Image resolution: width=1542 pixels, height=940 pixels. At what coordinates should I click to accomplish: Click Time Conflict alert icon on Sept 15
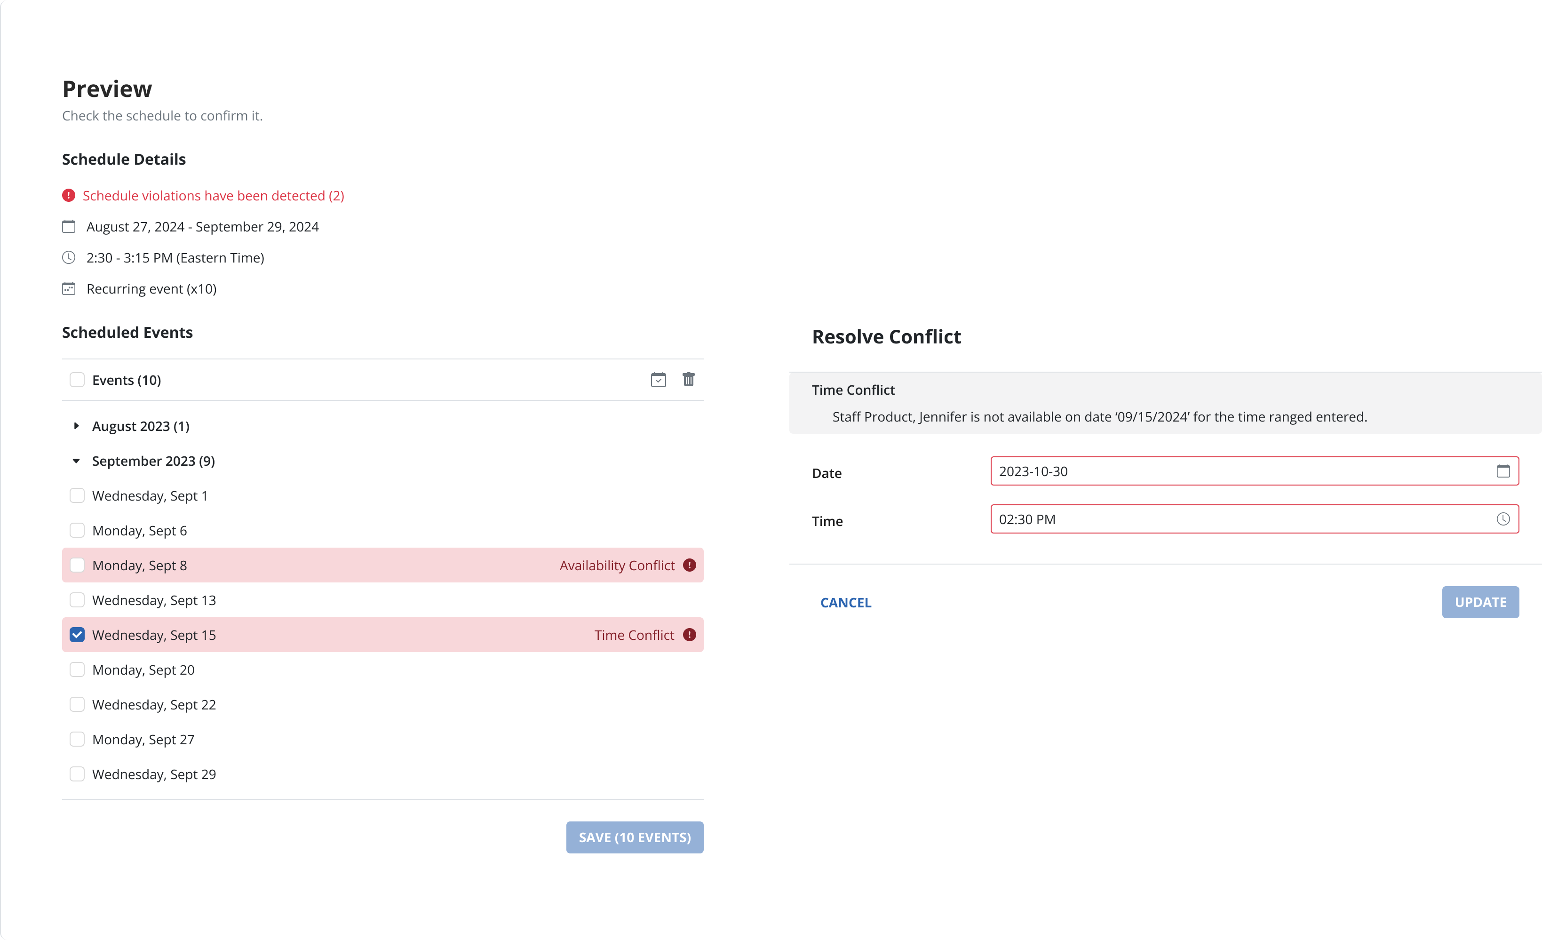coord(689,635)
